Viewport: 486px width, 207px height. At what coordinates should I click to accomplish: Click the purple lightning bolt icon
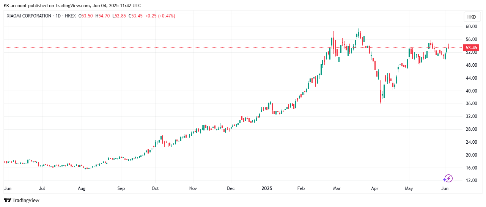pyautogui.click(x=448, y=178)
